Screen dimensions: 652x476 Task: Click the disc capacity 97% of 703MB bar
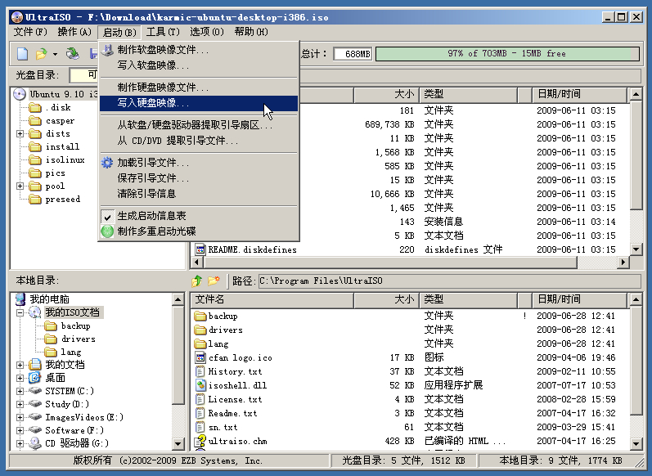(x=507, y=54)
